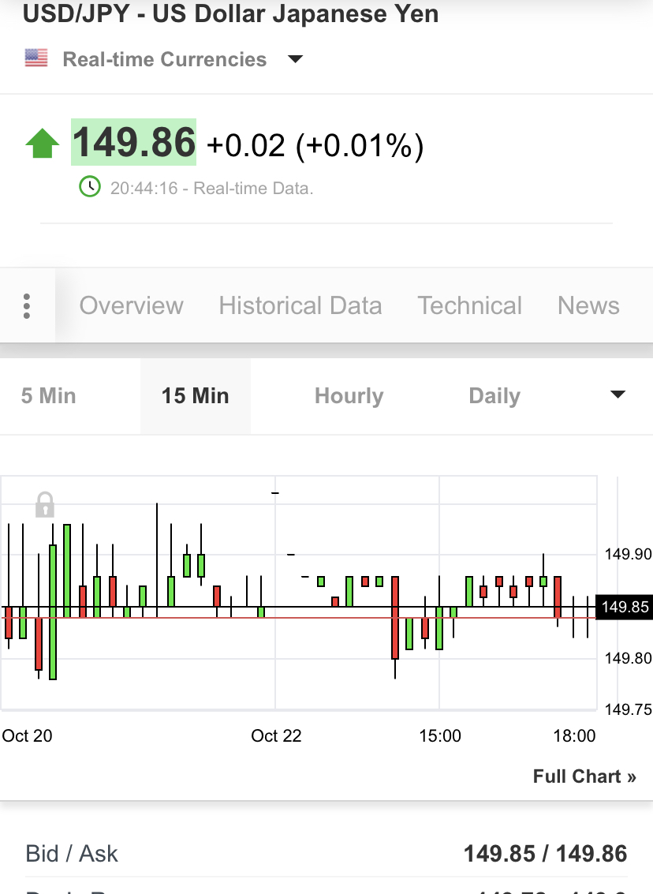653x894 pixels.
Task: Open the Historical Data tab
Action: (x=300, y=305)
